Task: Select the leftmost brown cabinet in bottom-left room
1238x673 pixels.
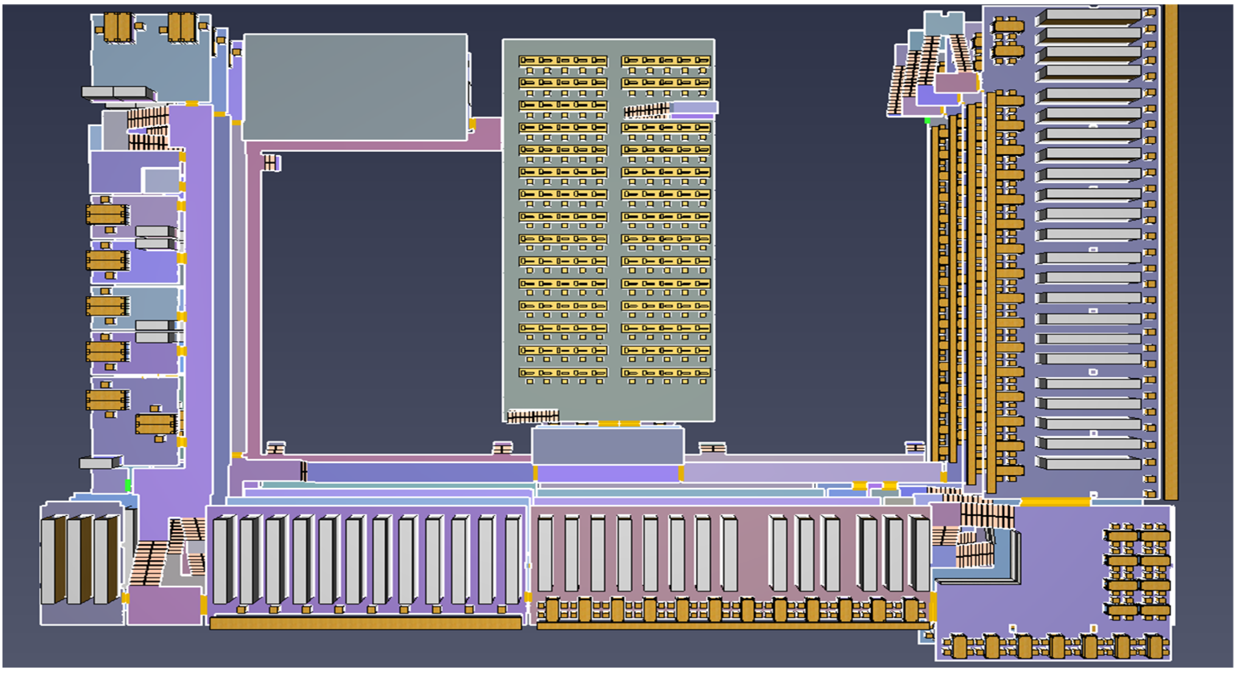Action: (54, 560)
